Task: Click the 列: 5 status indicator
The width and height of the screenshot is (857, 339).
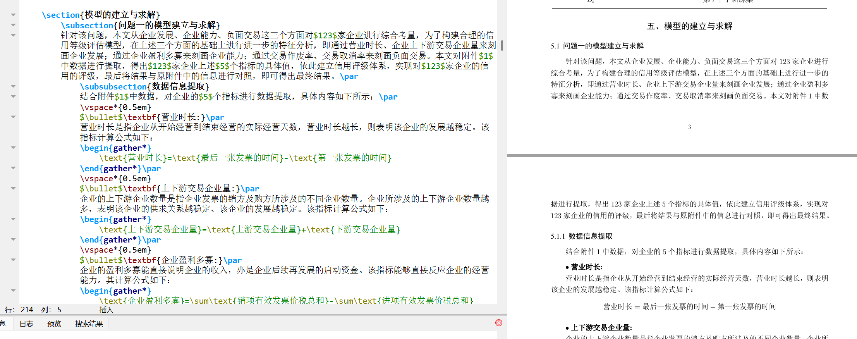Action: point(51,310)
